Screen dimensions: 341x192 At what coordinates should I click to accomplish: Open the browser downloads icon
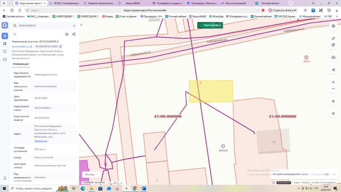point(336,10)
